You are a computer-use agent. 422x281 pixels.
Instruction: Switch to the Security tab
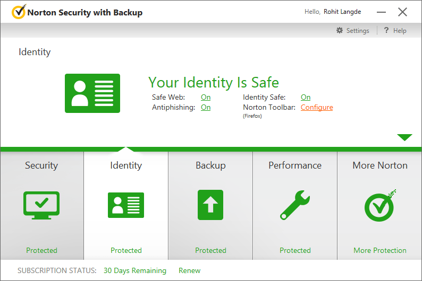41,165
